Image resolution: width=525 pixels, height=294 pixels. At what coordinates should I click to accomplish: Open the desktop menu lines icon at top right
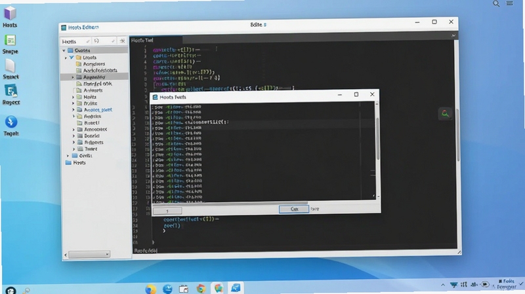[x=510, y=3]
